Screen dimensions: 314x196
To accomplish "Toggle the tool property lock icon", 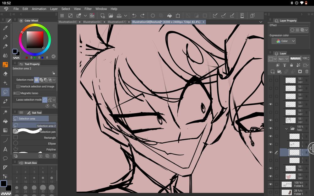I will click(53, 73).
